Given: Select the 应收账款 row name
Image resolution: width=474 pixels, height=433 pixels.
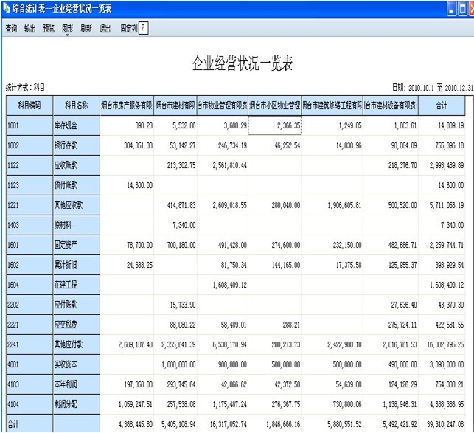Looking at the screenshot, I should 76,165.
